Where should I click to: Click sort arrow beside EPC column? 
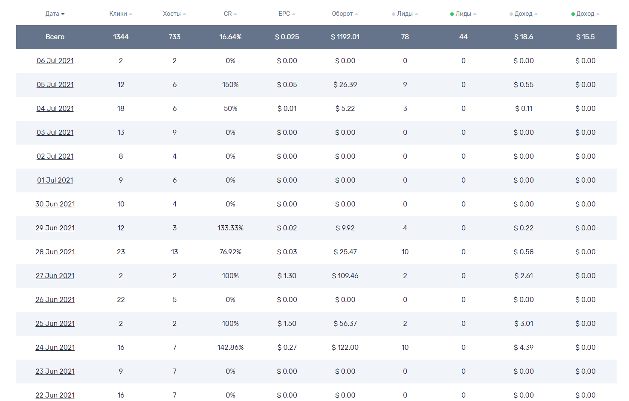pyautogui.click(x=293, y=14)
